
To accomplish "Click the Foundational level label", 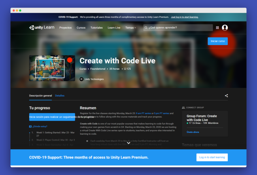I will pyautogui.click(x=98, y=69).
